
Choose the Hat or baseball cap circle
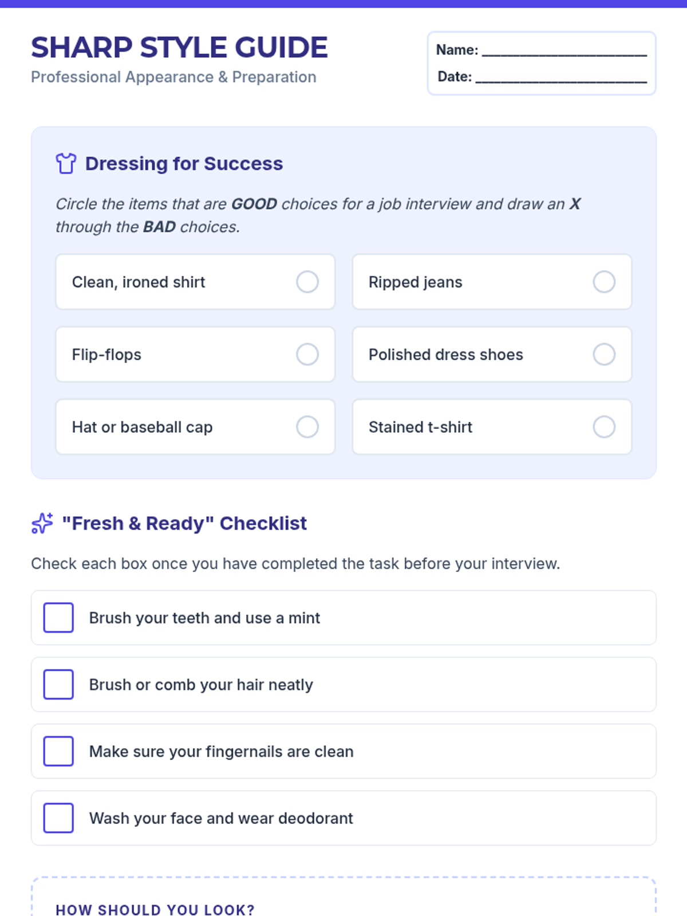[x=307, y=427]
